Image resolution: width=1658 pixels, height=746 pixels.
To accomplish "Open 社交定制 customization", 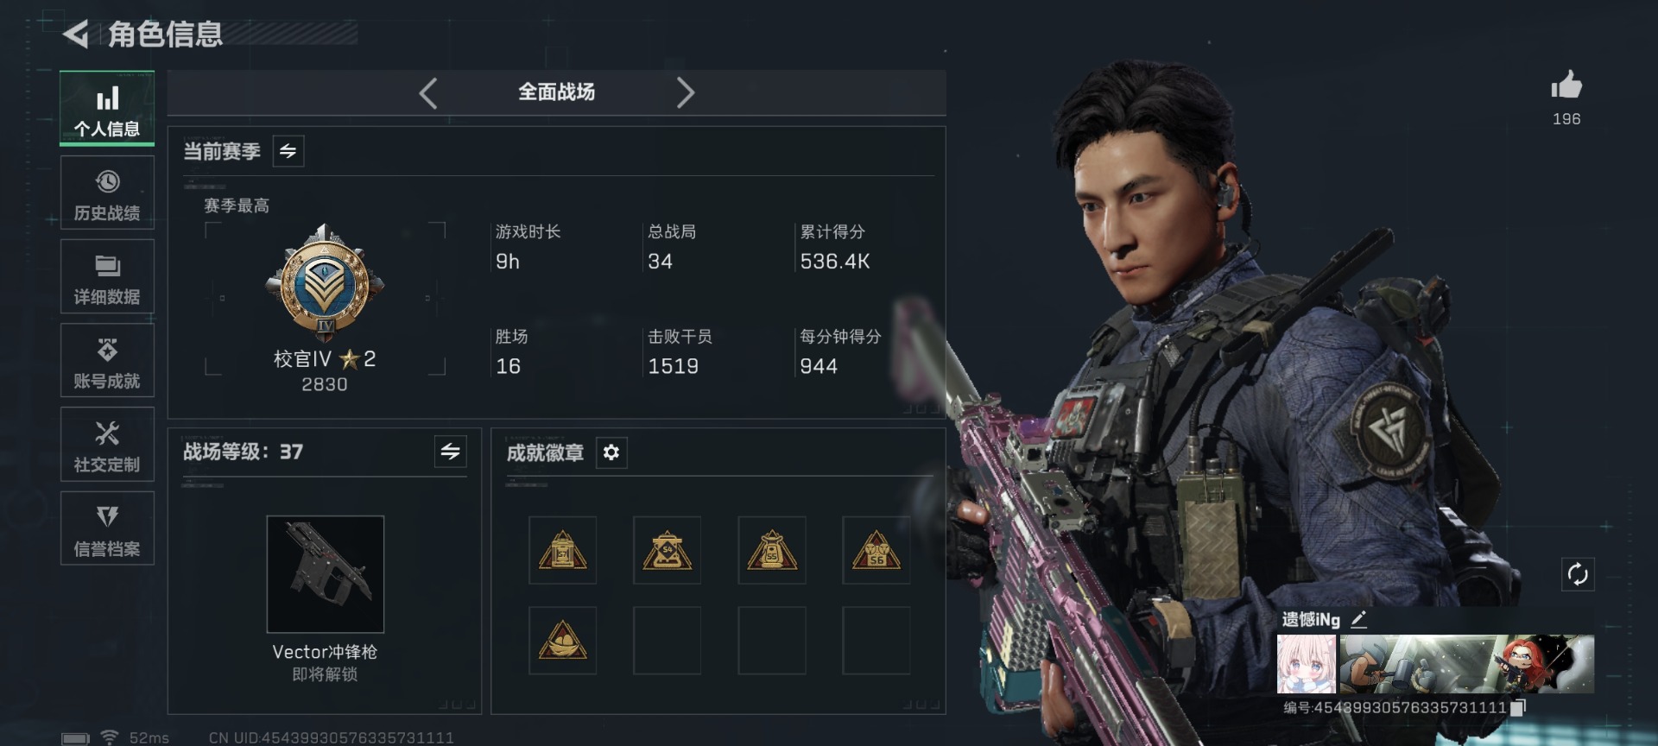I will coord(107,445).
